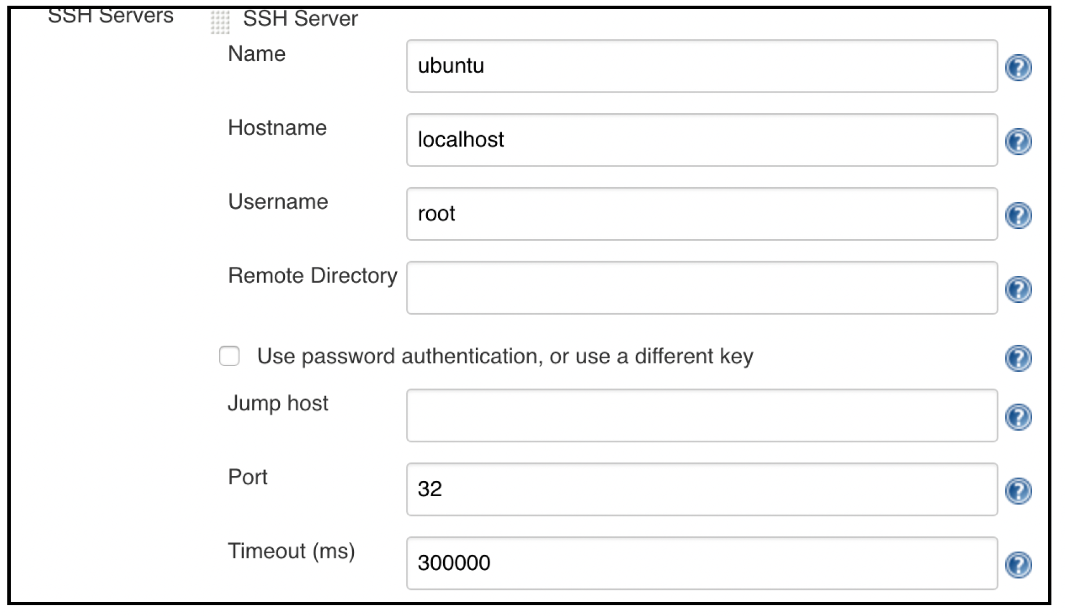The height and width of the screenshot is (616, 1065).
Task: Click the empty Remote Directory field
Action: click(702, 288)
